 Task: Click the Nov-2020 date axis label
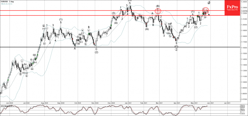(x=95, y=103)
